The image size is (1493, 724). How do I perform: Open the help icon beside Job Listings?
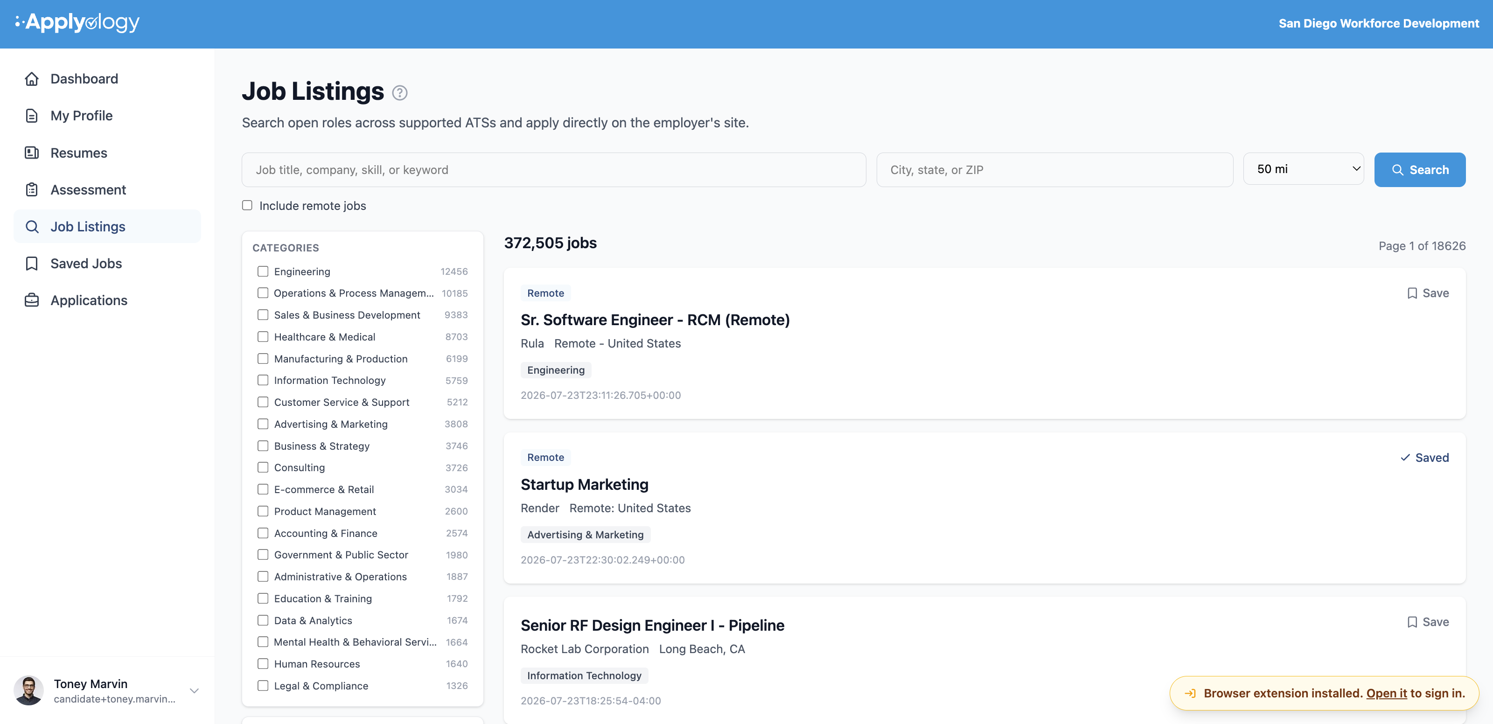pos(400,93)
